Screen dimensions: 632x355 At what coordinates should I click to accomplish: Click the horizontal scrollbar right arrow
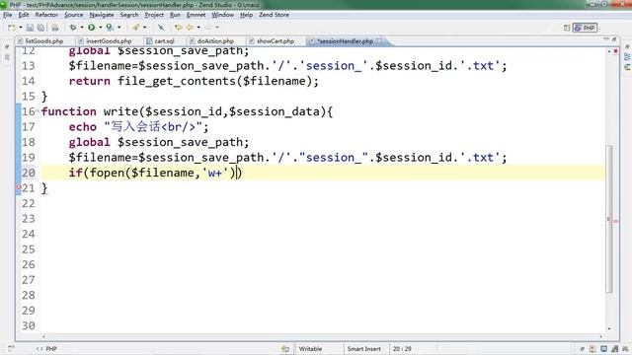tap(600, 336)
